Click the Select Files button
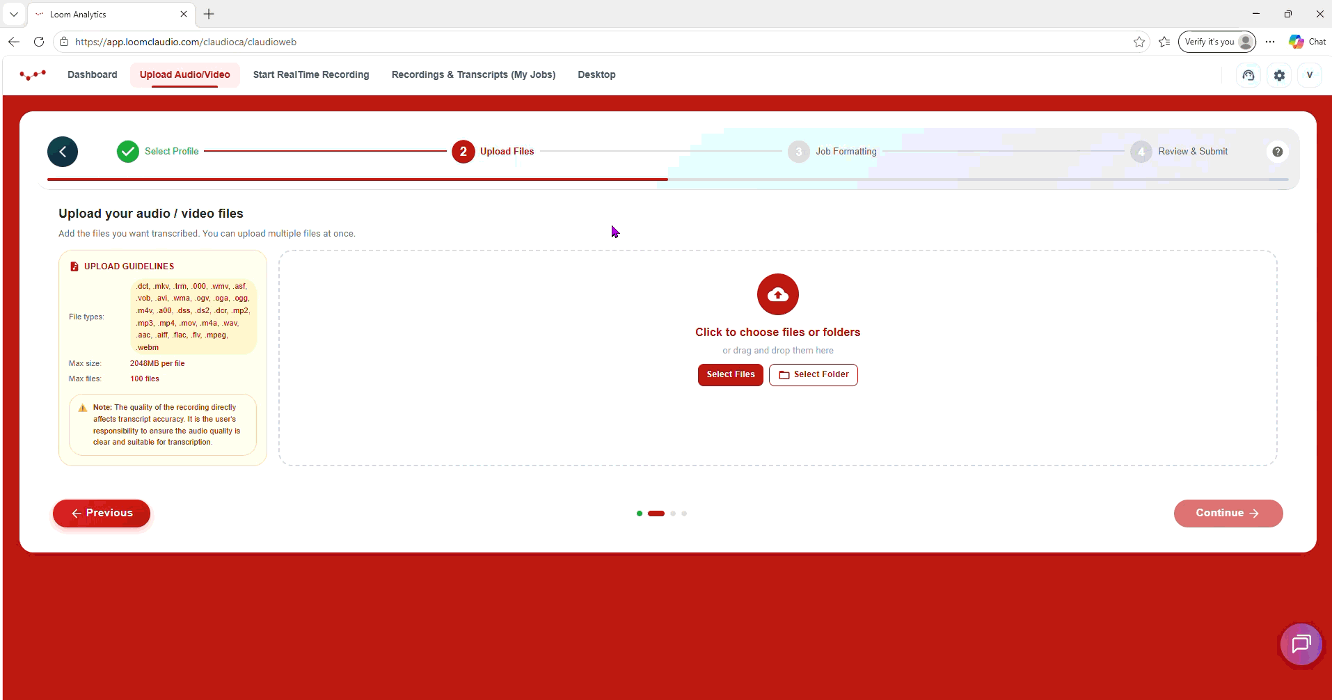 (x=731, y=374)
